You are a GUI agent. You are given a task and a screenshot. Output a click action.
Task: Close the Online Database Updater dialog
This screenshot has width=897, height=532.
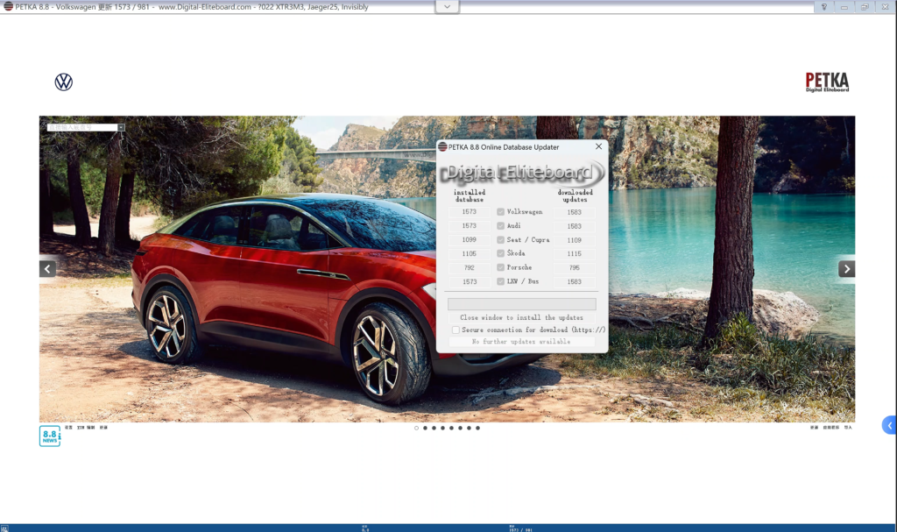click(x=599, y=147)
